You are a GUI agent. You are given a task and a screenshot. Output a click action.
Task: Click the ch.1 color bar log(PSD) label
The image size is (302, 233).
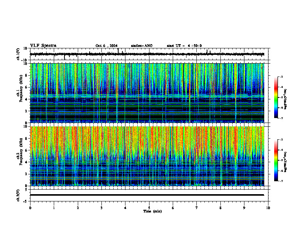tap(286, 99)
